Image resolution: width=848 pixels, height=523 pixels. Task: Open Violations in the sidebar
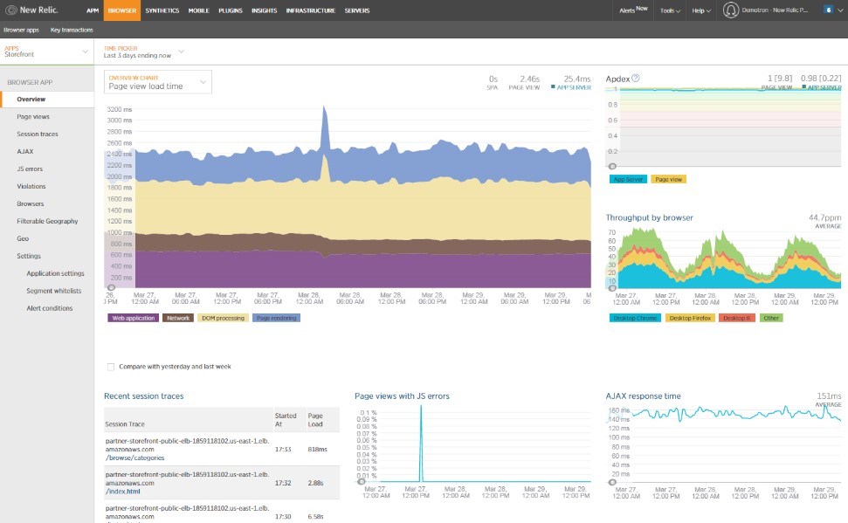tap(31, 186)
